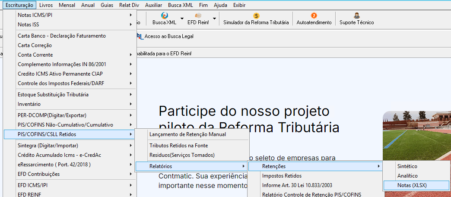Open the Livros menu

coord(46,5)
